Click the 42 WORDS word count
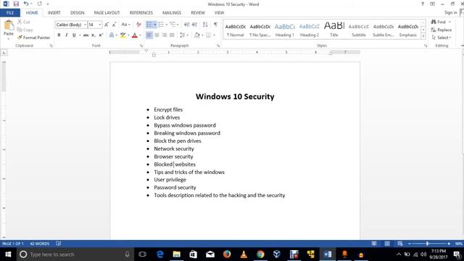The image size is (464, 261). tap(40, 244)
